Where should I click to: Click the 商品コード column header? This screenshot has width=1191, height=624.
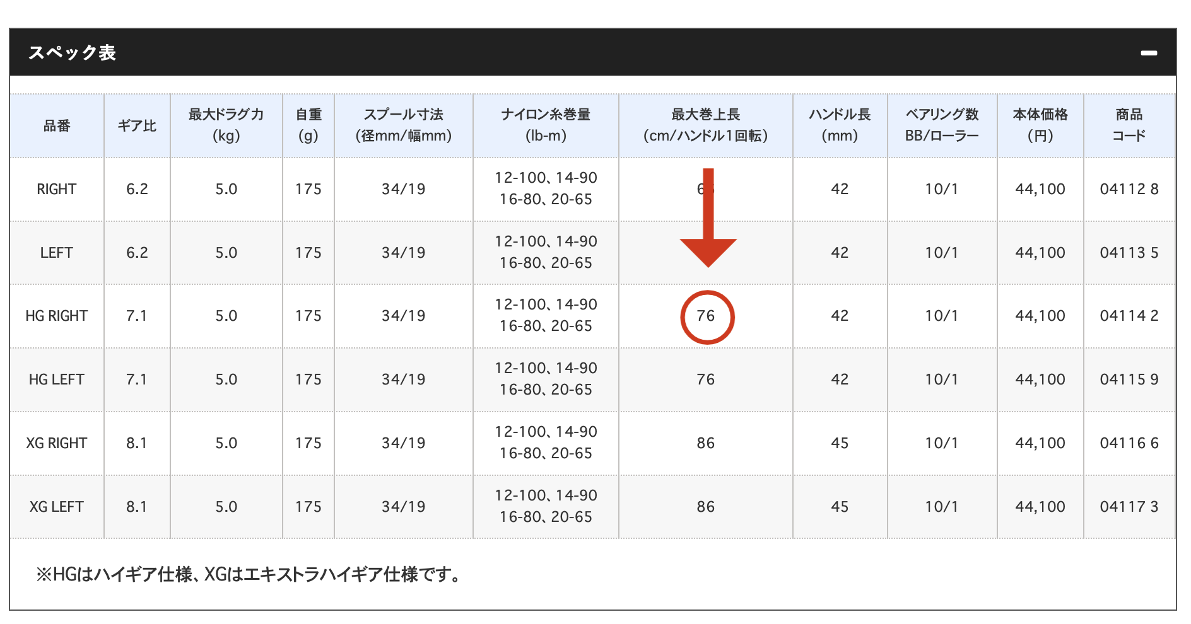(1129, 125)
